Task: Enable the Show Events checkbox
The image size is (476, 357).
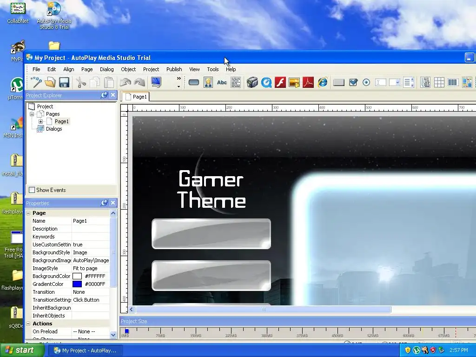Action: tap(32, 190)
